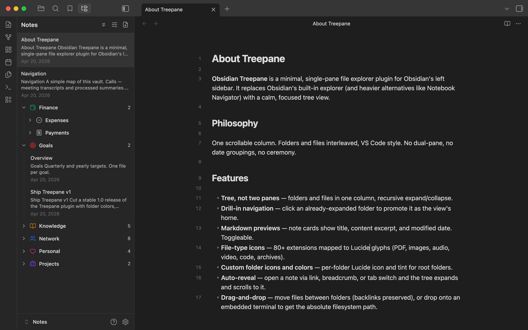Viewport: 528px width, 330px height.
Task: Open daily note calendar ribbon icon
Action: pos(8,62)
